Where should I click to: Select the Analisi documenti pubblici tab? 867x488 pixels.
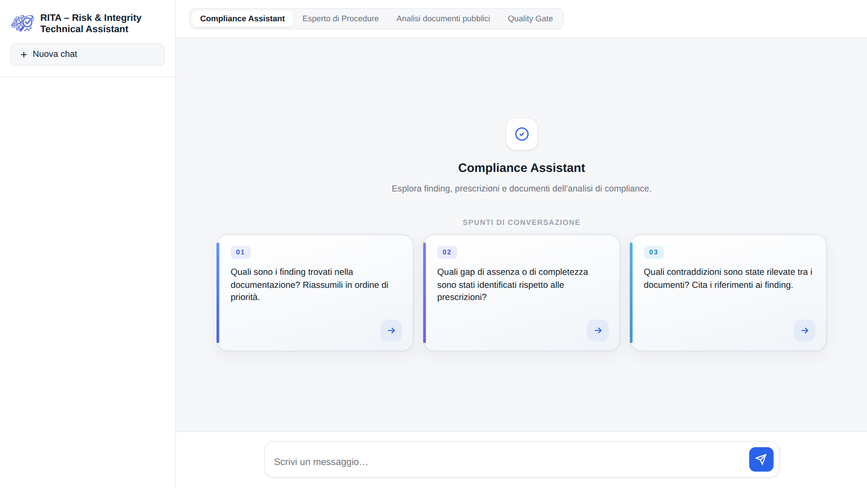click(443, 19)
